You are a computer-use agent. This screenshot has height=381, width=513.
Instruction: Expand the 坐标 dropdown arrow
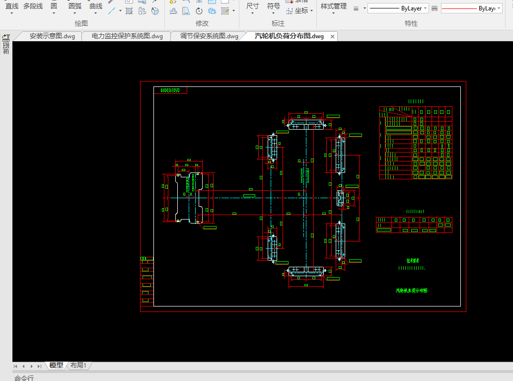[x=312, y=11]
